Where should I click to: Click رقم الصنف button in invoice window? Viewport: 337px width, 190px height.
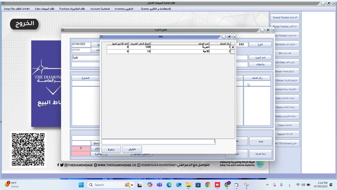pyautogui.click(x=257, y=78)
